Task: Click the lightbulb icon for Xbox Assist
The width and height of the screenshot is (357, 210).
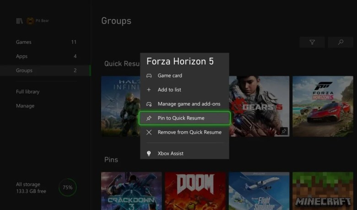Action: [x=149, y=154]
